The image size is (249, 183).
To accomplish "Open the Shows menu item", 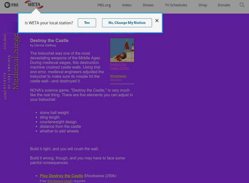I will click(x=148, y=5).
